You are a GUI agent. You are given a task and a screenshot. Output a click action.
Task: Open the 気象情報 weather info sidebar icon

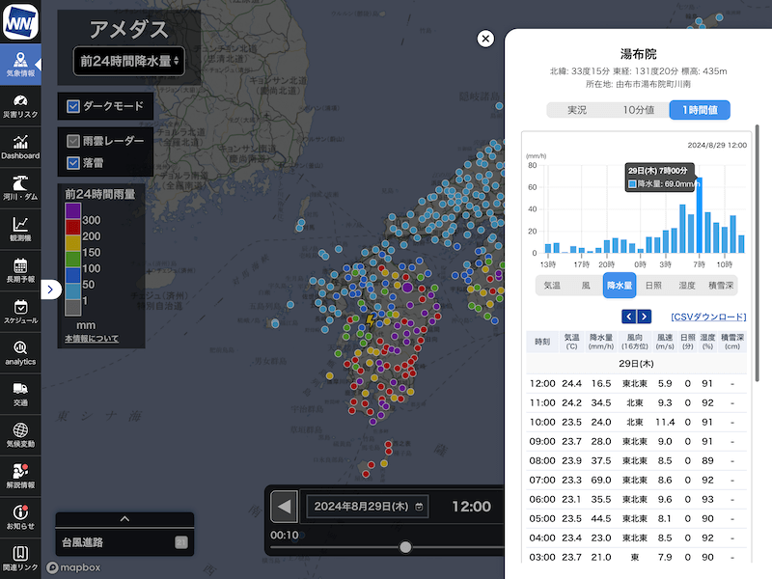[20, 65]
